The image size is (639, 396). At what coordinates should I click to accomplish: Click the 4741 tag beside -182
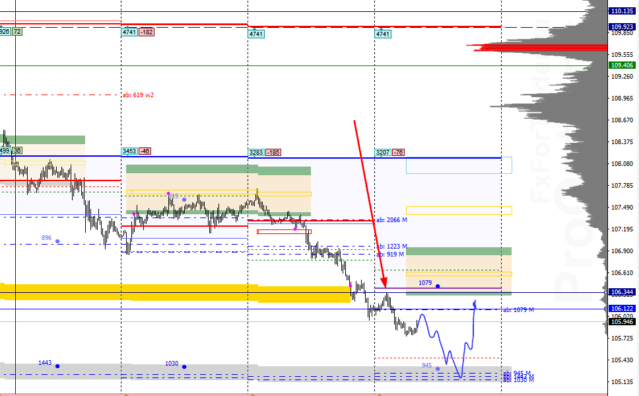point(129,32)
